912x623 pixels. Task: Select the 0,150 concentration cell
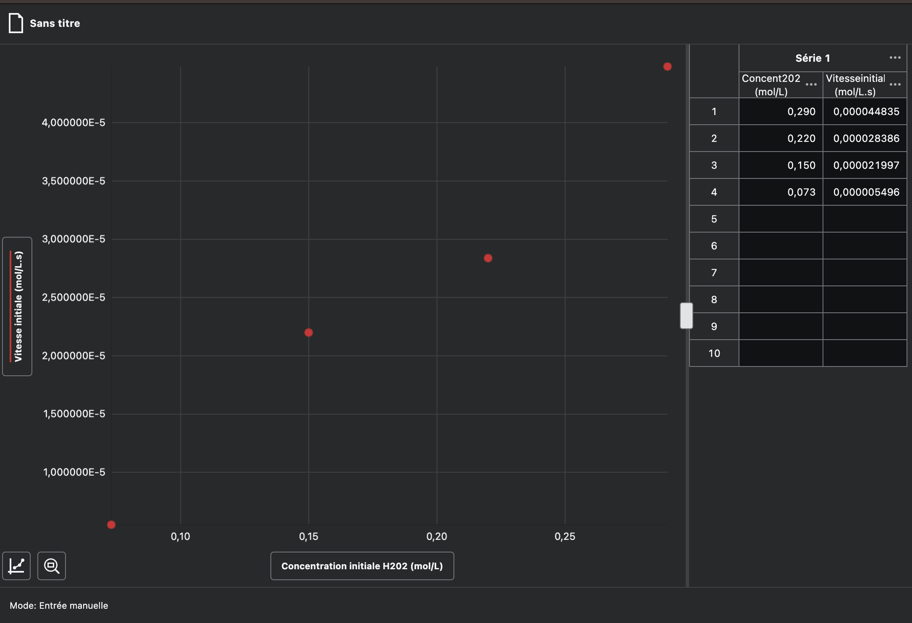point(781,165)
